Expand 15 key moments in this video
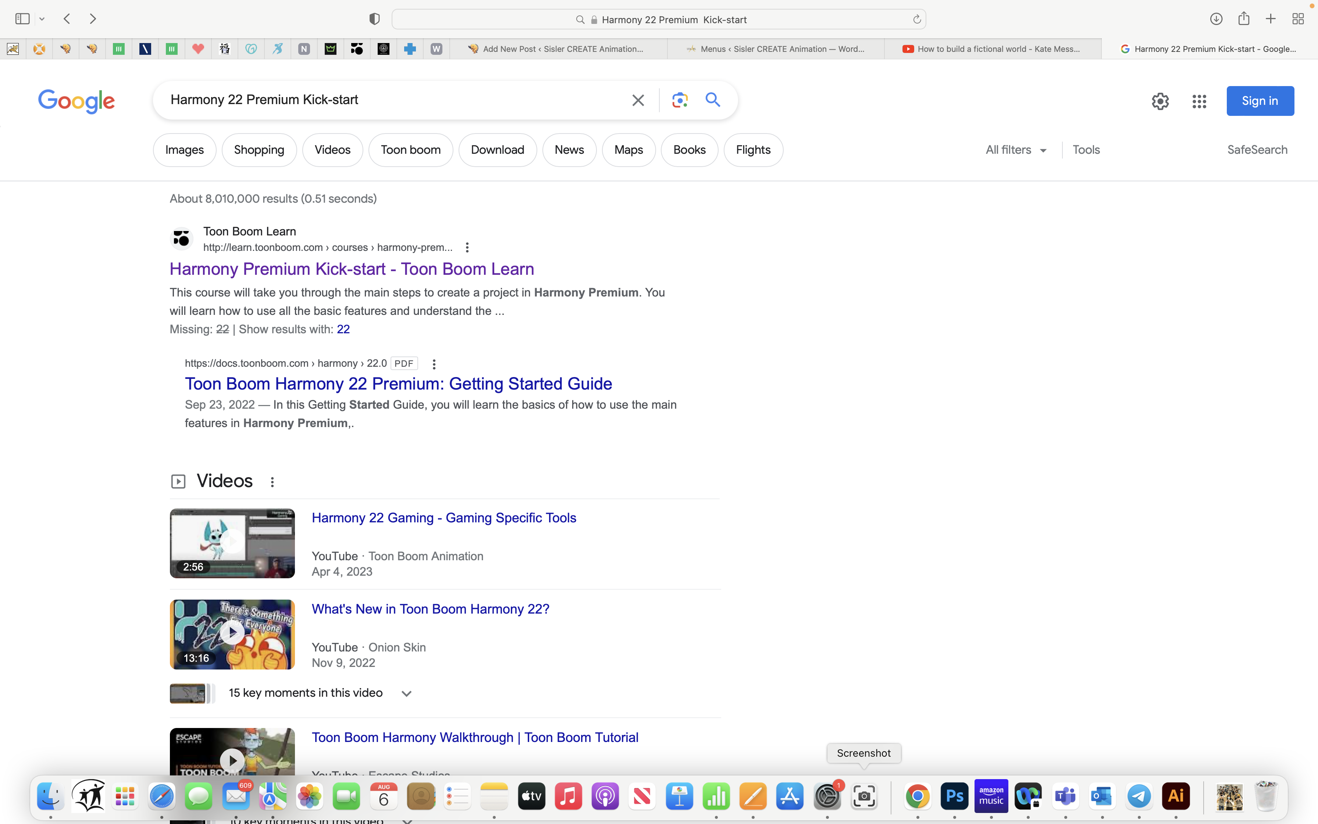The width and height of the screenshot is (1318, 824). tap(406, 693)
